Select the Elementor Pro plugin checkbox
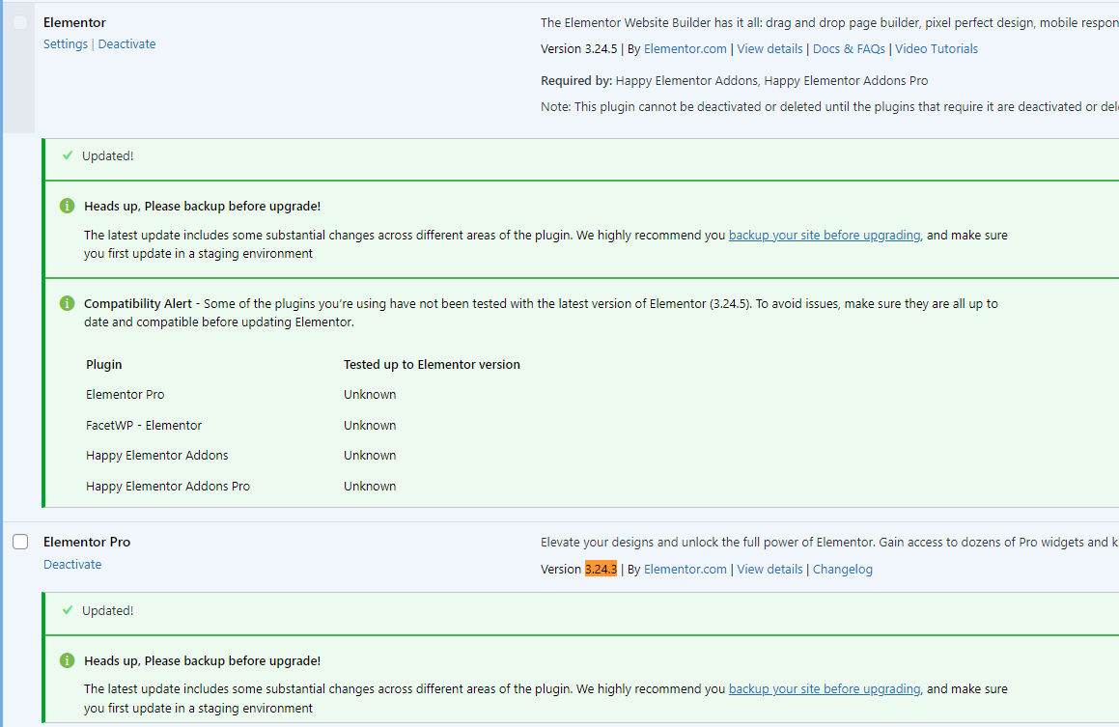1119x727 pixels. click(20, 542)
